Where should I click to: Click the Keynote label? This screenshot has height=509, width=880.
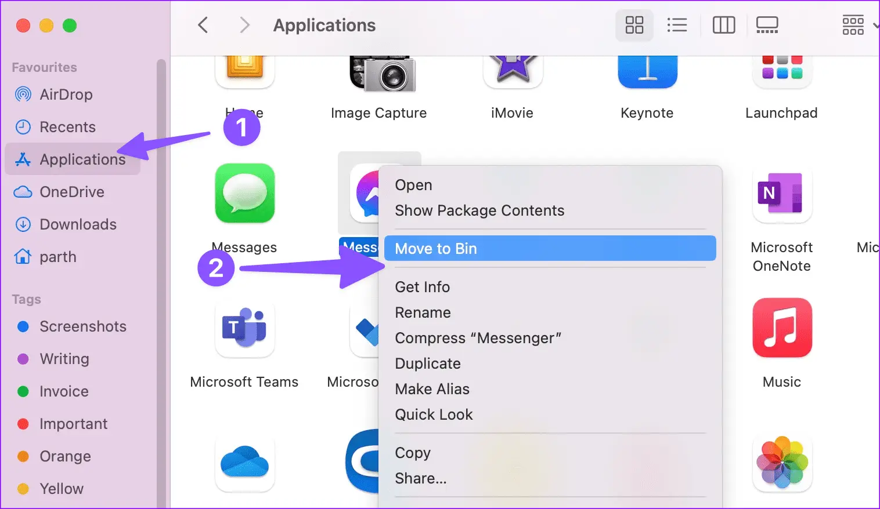tap(647, 113)
